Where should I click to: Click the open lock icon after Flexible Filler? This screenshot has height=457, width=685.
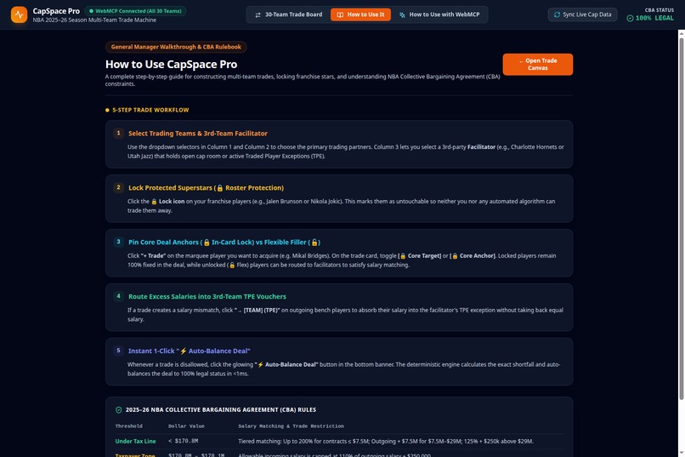pos(314,243)
